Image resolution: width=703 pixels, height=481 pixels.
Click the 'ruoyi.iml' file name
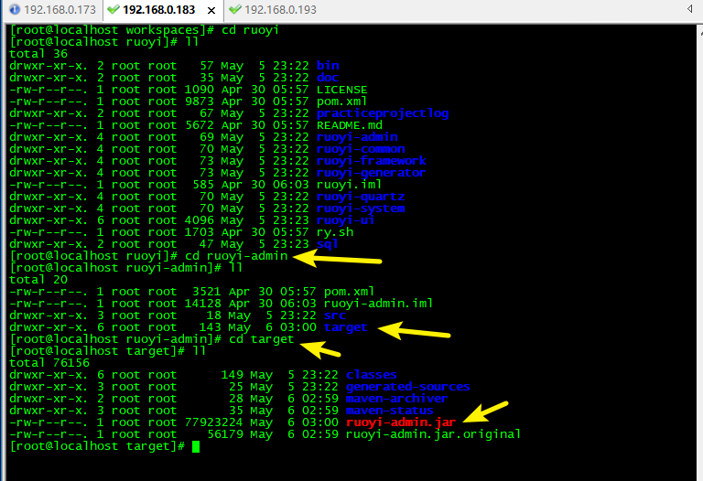point(350,185)
